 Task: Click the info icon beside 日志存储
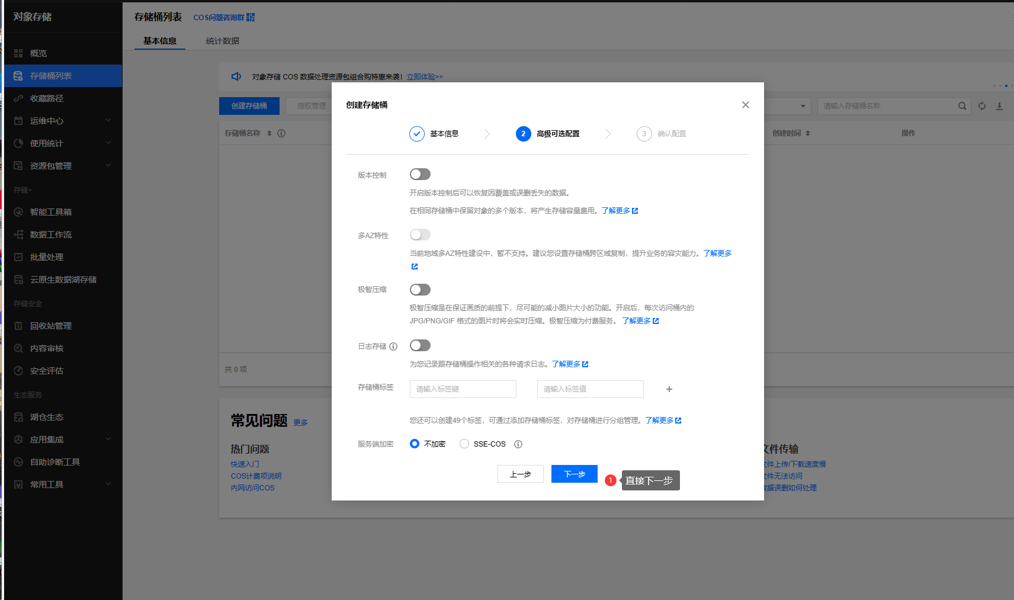393,346
